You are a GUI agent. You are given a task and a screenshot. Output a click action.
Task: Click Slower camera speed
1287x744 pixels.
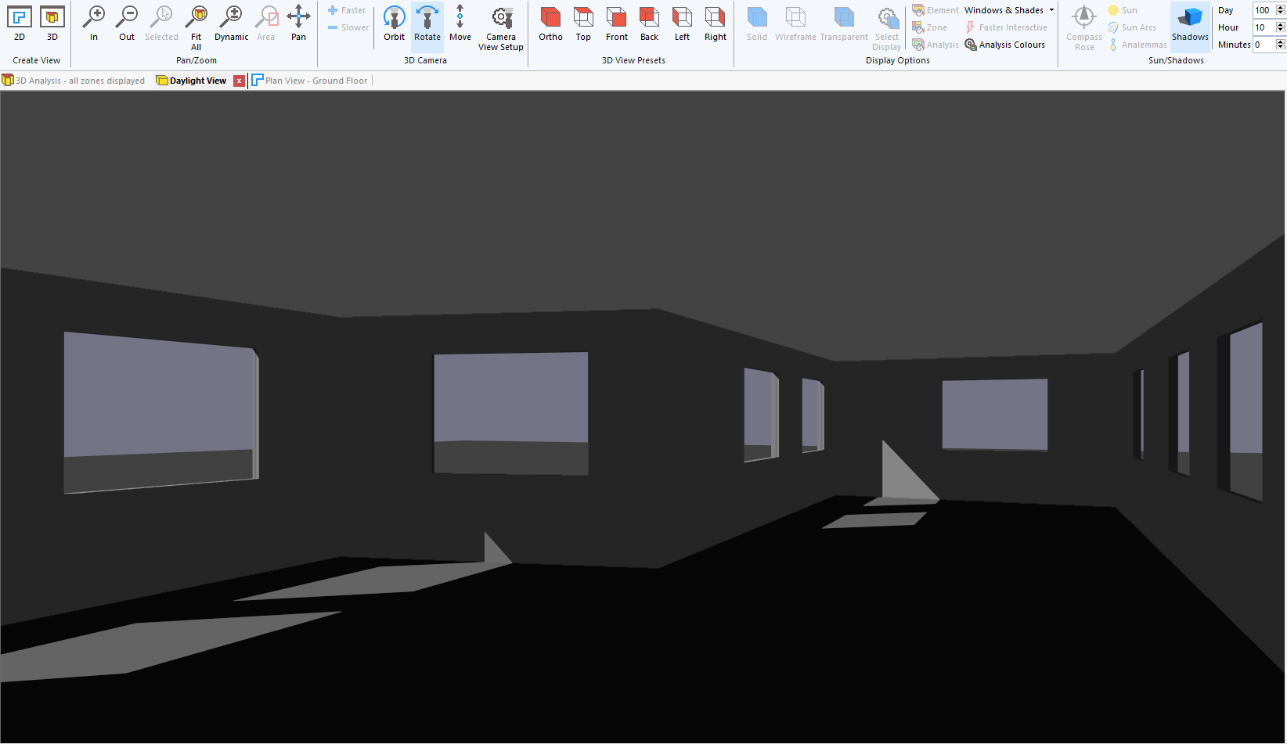[348, 27]
